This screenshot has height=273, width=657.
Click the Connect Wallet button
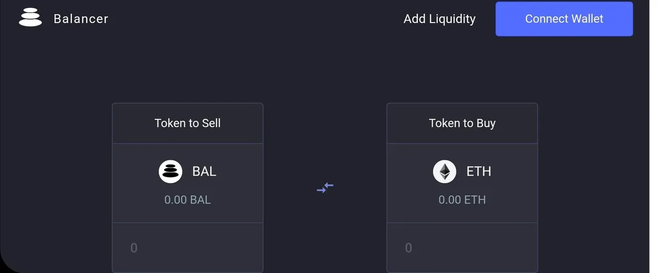[x=564, y=19]
